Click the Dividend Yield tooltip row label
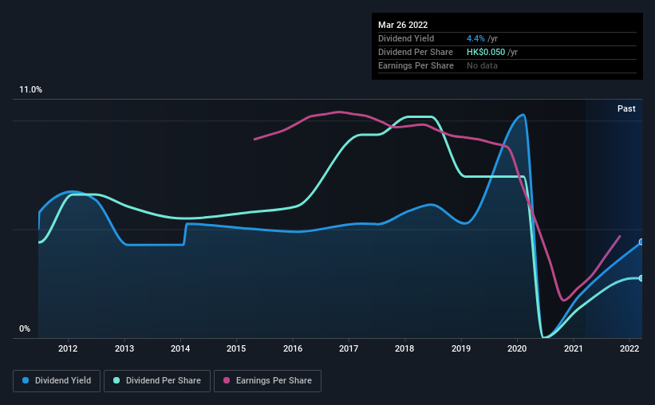Image resolution: width=655 pixels, height=405 pixels. tap(406, 38)
